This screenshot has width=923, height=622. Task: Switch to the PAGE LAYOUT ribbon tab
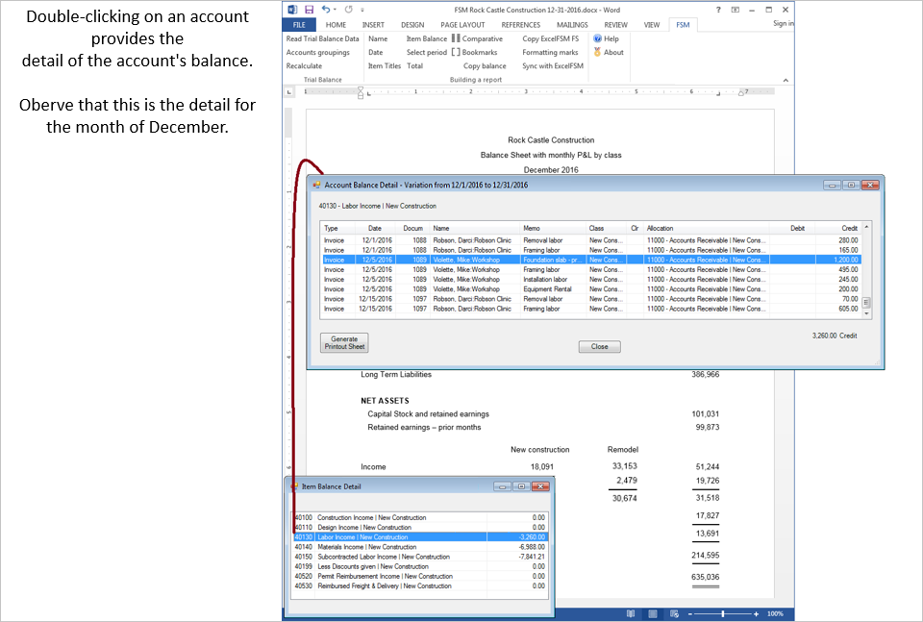coord(462,25)
